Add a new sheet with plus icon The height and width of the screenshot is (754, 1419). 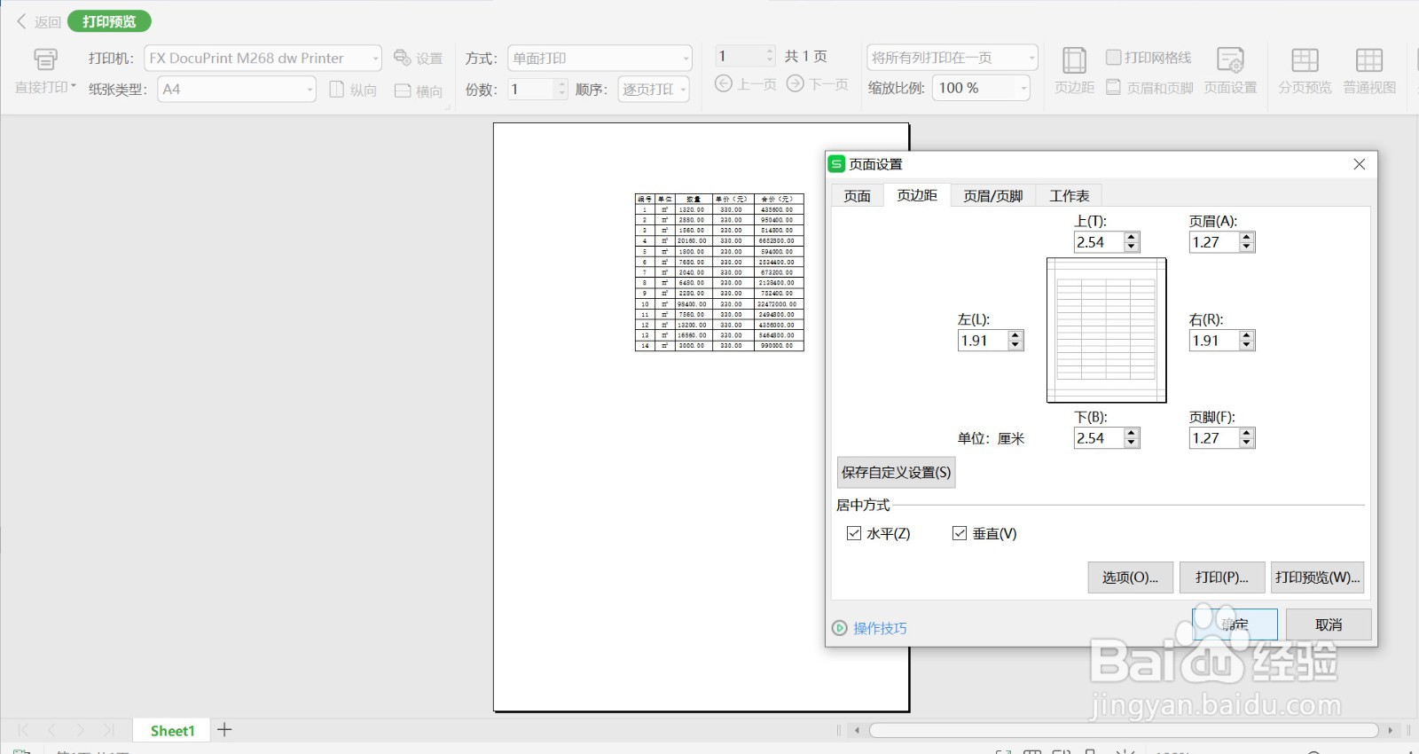pos(224,729)
